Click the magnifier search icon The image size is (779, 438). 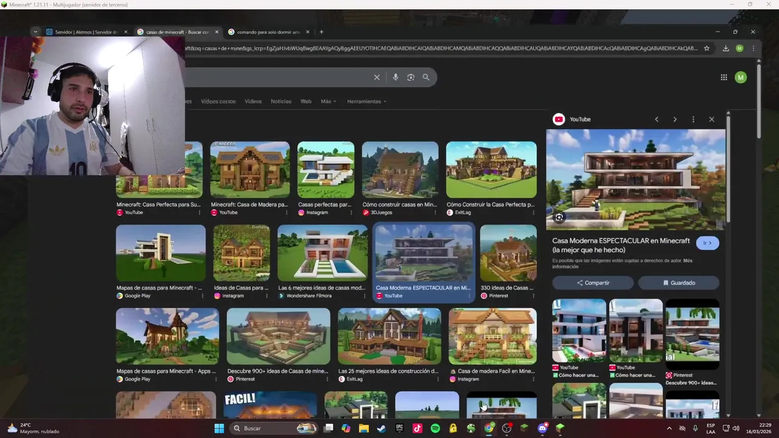(x=426, y=77)
